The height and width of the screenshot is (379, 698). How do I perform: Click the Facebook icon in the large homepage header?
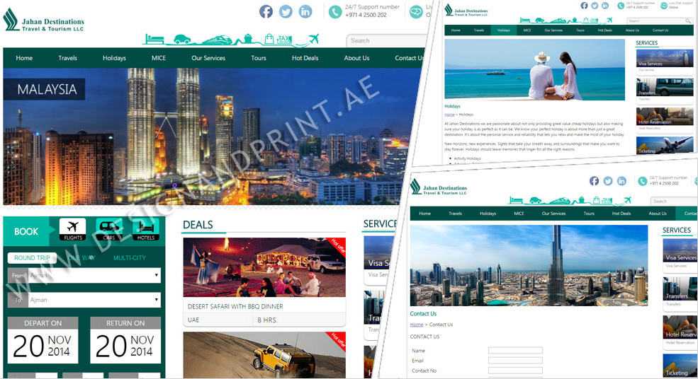(266, 11)
